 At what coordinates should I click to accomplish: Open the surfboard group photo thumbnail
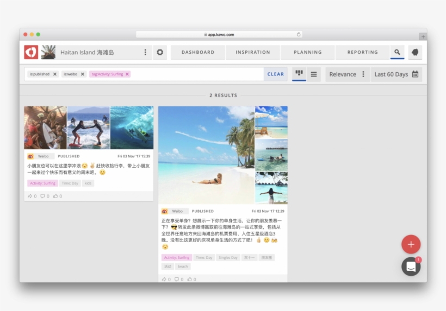[46, 128]
